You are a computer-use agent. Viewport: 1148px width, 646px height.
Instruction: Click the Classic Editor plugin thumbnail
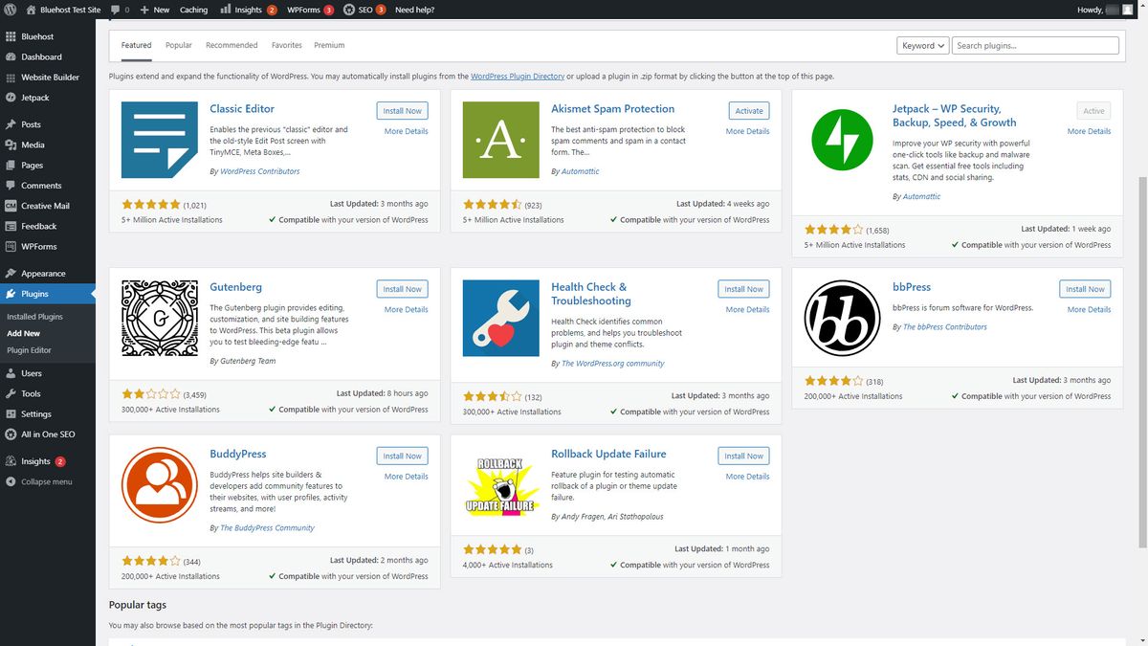tap(160, 140)
